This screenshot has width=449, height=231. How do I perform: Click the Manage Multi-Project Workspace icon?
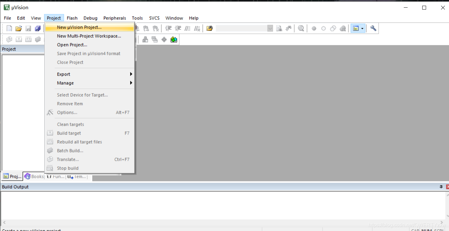click(154, 39)
